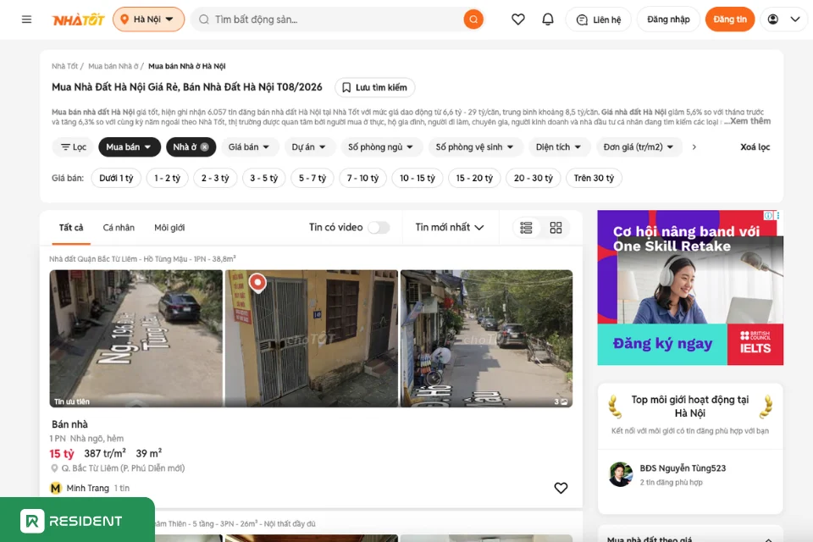Open the third alley photo thumbnail
Image resolution: width=813 pixels, height=542 pixels.
[x=486, y=338]
